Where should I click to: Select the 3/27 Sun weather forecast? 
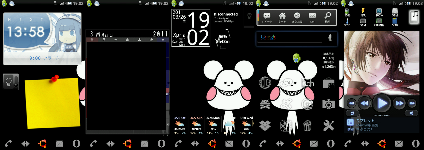196,125
